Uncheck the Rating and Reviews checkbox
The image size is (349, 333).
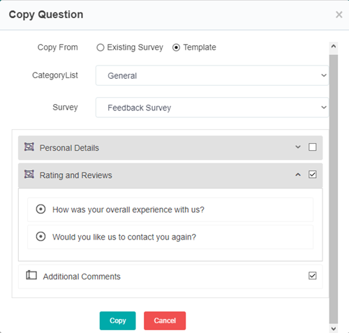tap(312, 175)
